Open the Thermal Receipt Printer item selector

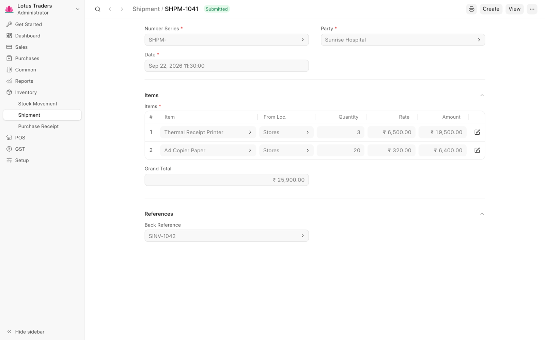tap(208, 132)
